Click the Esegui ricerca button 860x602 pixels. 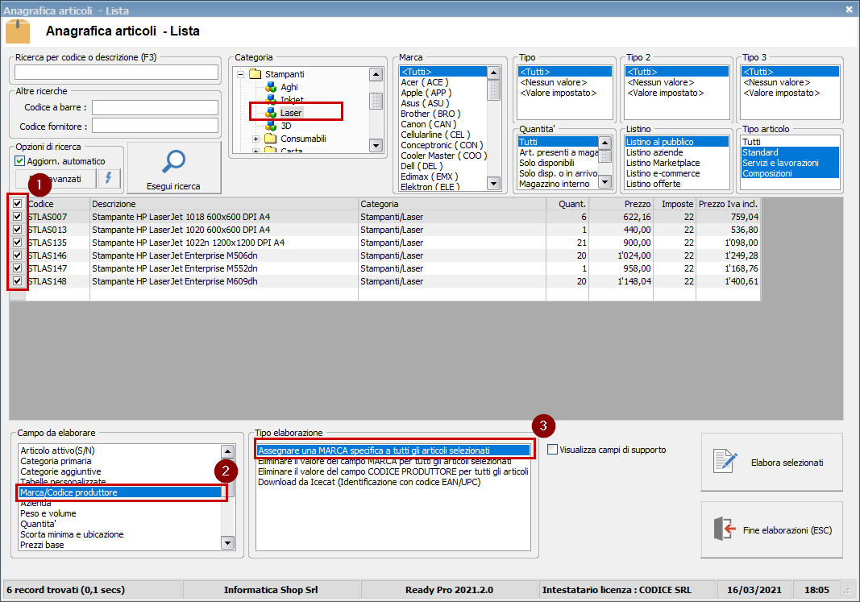tap(174, 168)
